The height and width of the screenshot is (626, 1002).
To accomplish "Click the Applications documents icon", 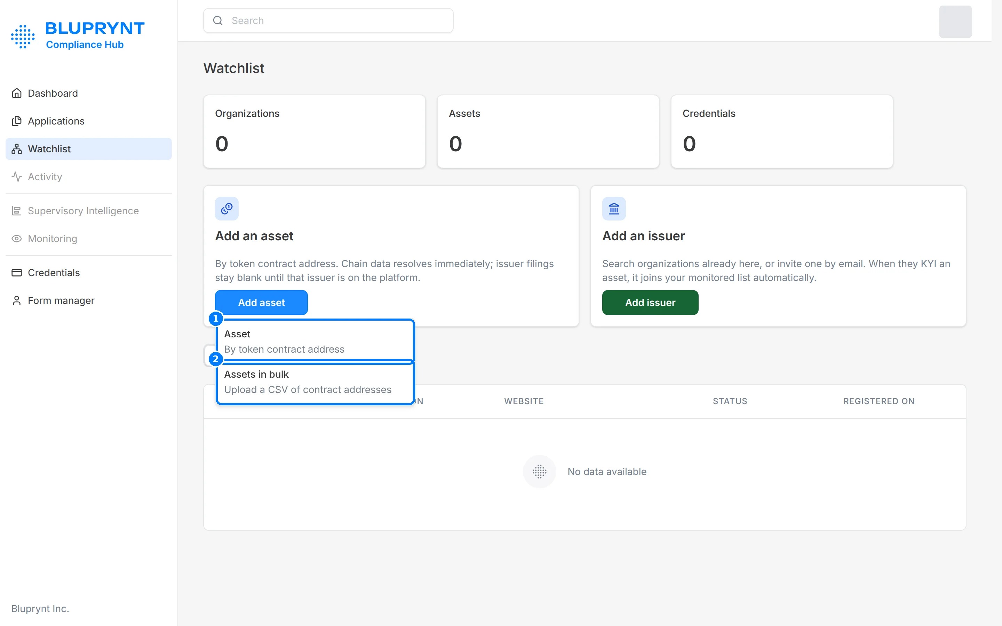I will click(x=17, y=121).
